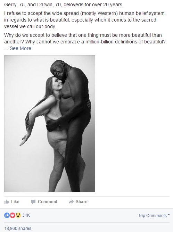Image resolution: width=173 pixels, height=232 pixels.
Task: Click the Comment text label
Action: [48, 202]
